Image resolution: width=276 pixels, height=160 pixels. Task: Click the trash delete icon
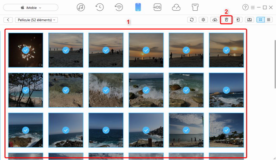226,20
